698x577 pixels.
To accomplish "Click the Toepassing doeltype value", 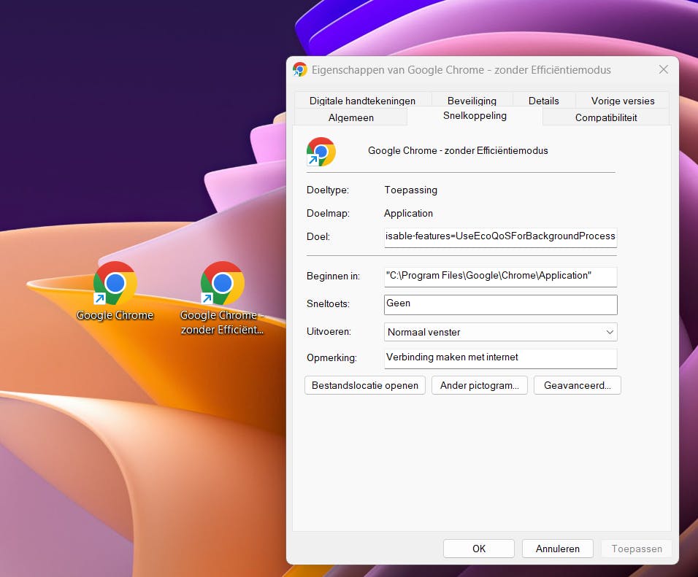I will tap(410, 190).
